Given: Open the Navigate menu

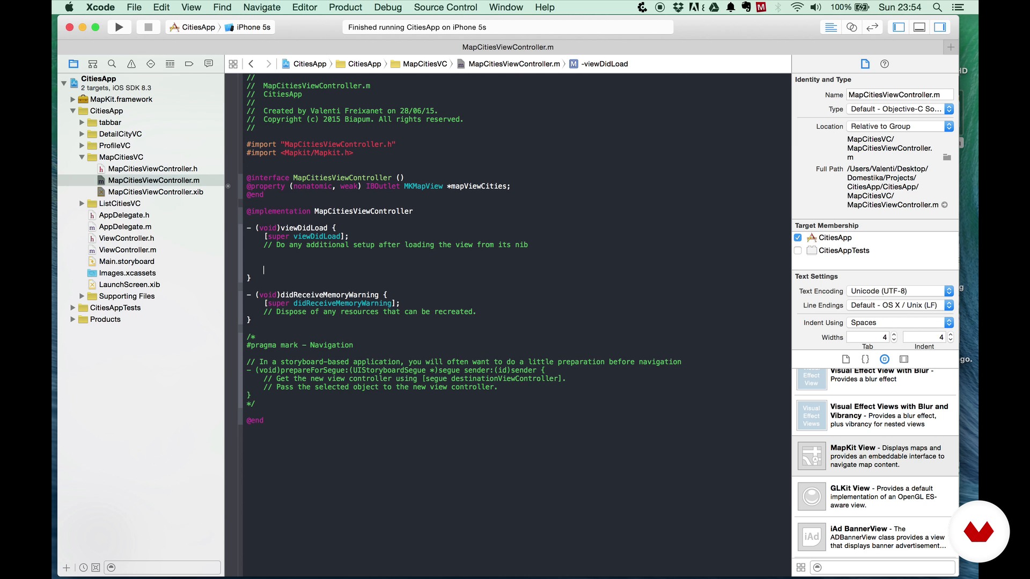Looking at the screenshot, I should [x=262, y=8].
